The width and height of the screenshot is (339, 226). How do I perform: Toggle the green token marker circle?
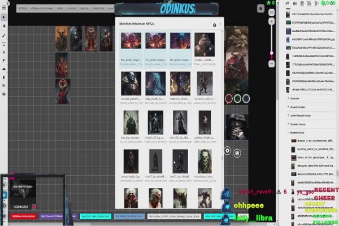(237, 99)
